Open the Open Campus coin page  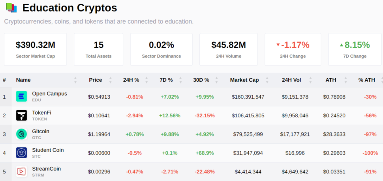(50, 94)
